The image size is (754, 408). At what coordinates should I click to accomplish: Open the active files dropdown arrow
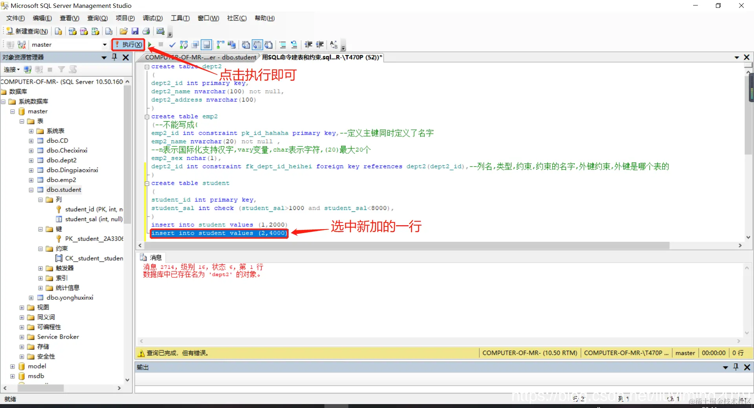pyautogui.click(x=737, y=58)
